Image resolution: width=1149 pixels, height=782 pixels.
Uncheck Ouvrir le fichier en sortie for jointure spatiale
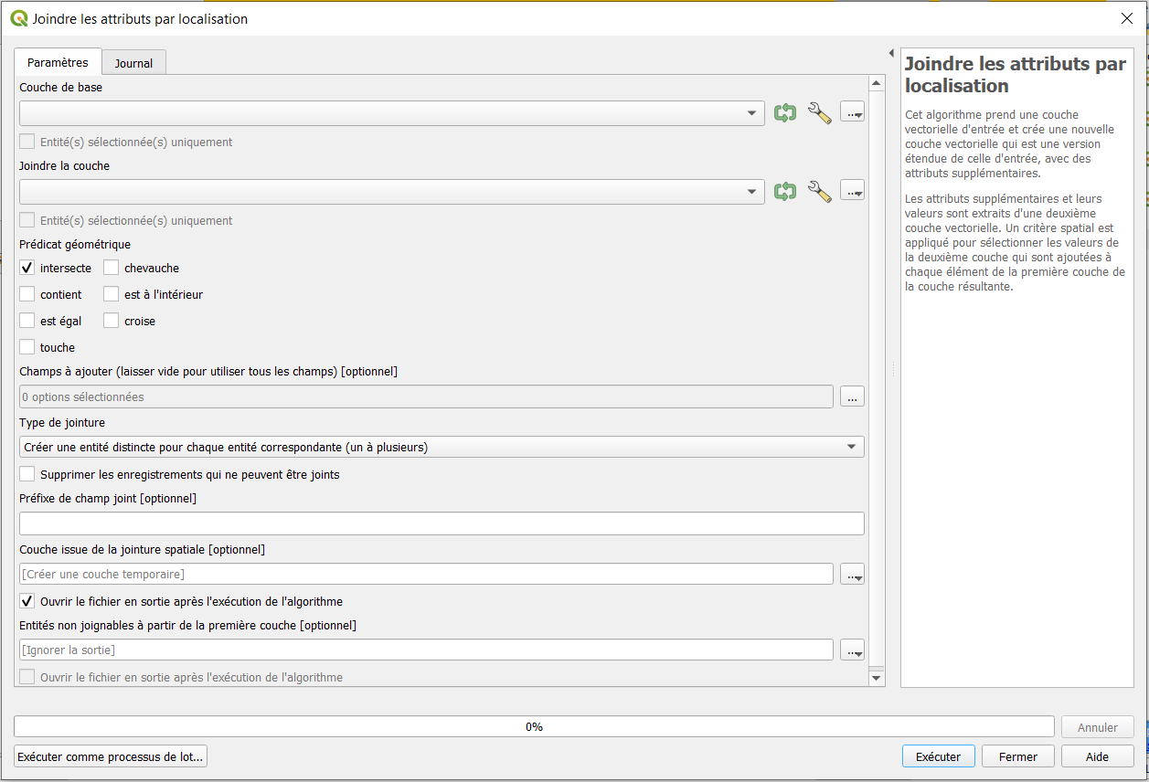[27, 601]
